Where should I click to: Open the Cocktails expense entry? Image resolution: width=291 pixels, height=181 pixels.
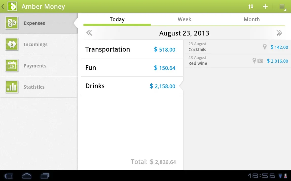tap(218, 47)
